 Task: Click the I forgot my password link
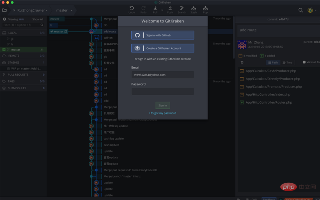[163, 113]
